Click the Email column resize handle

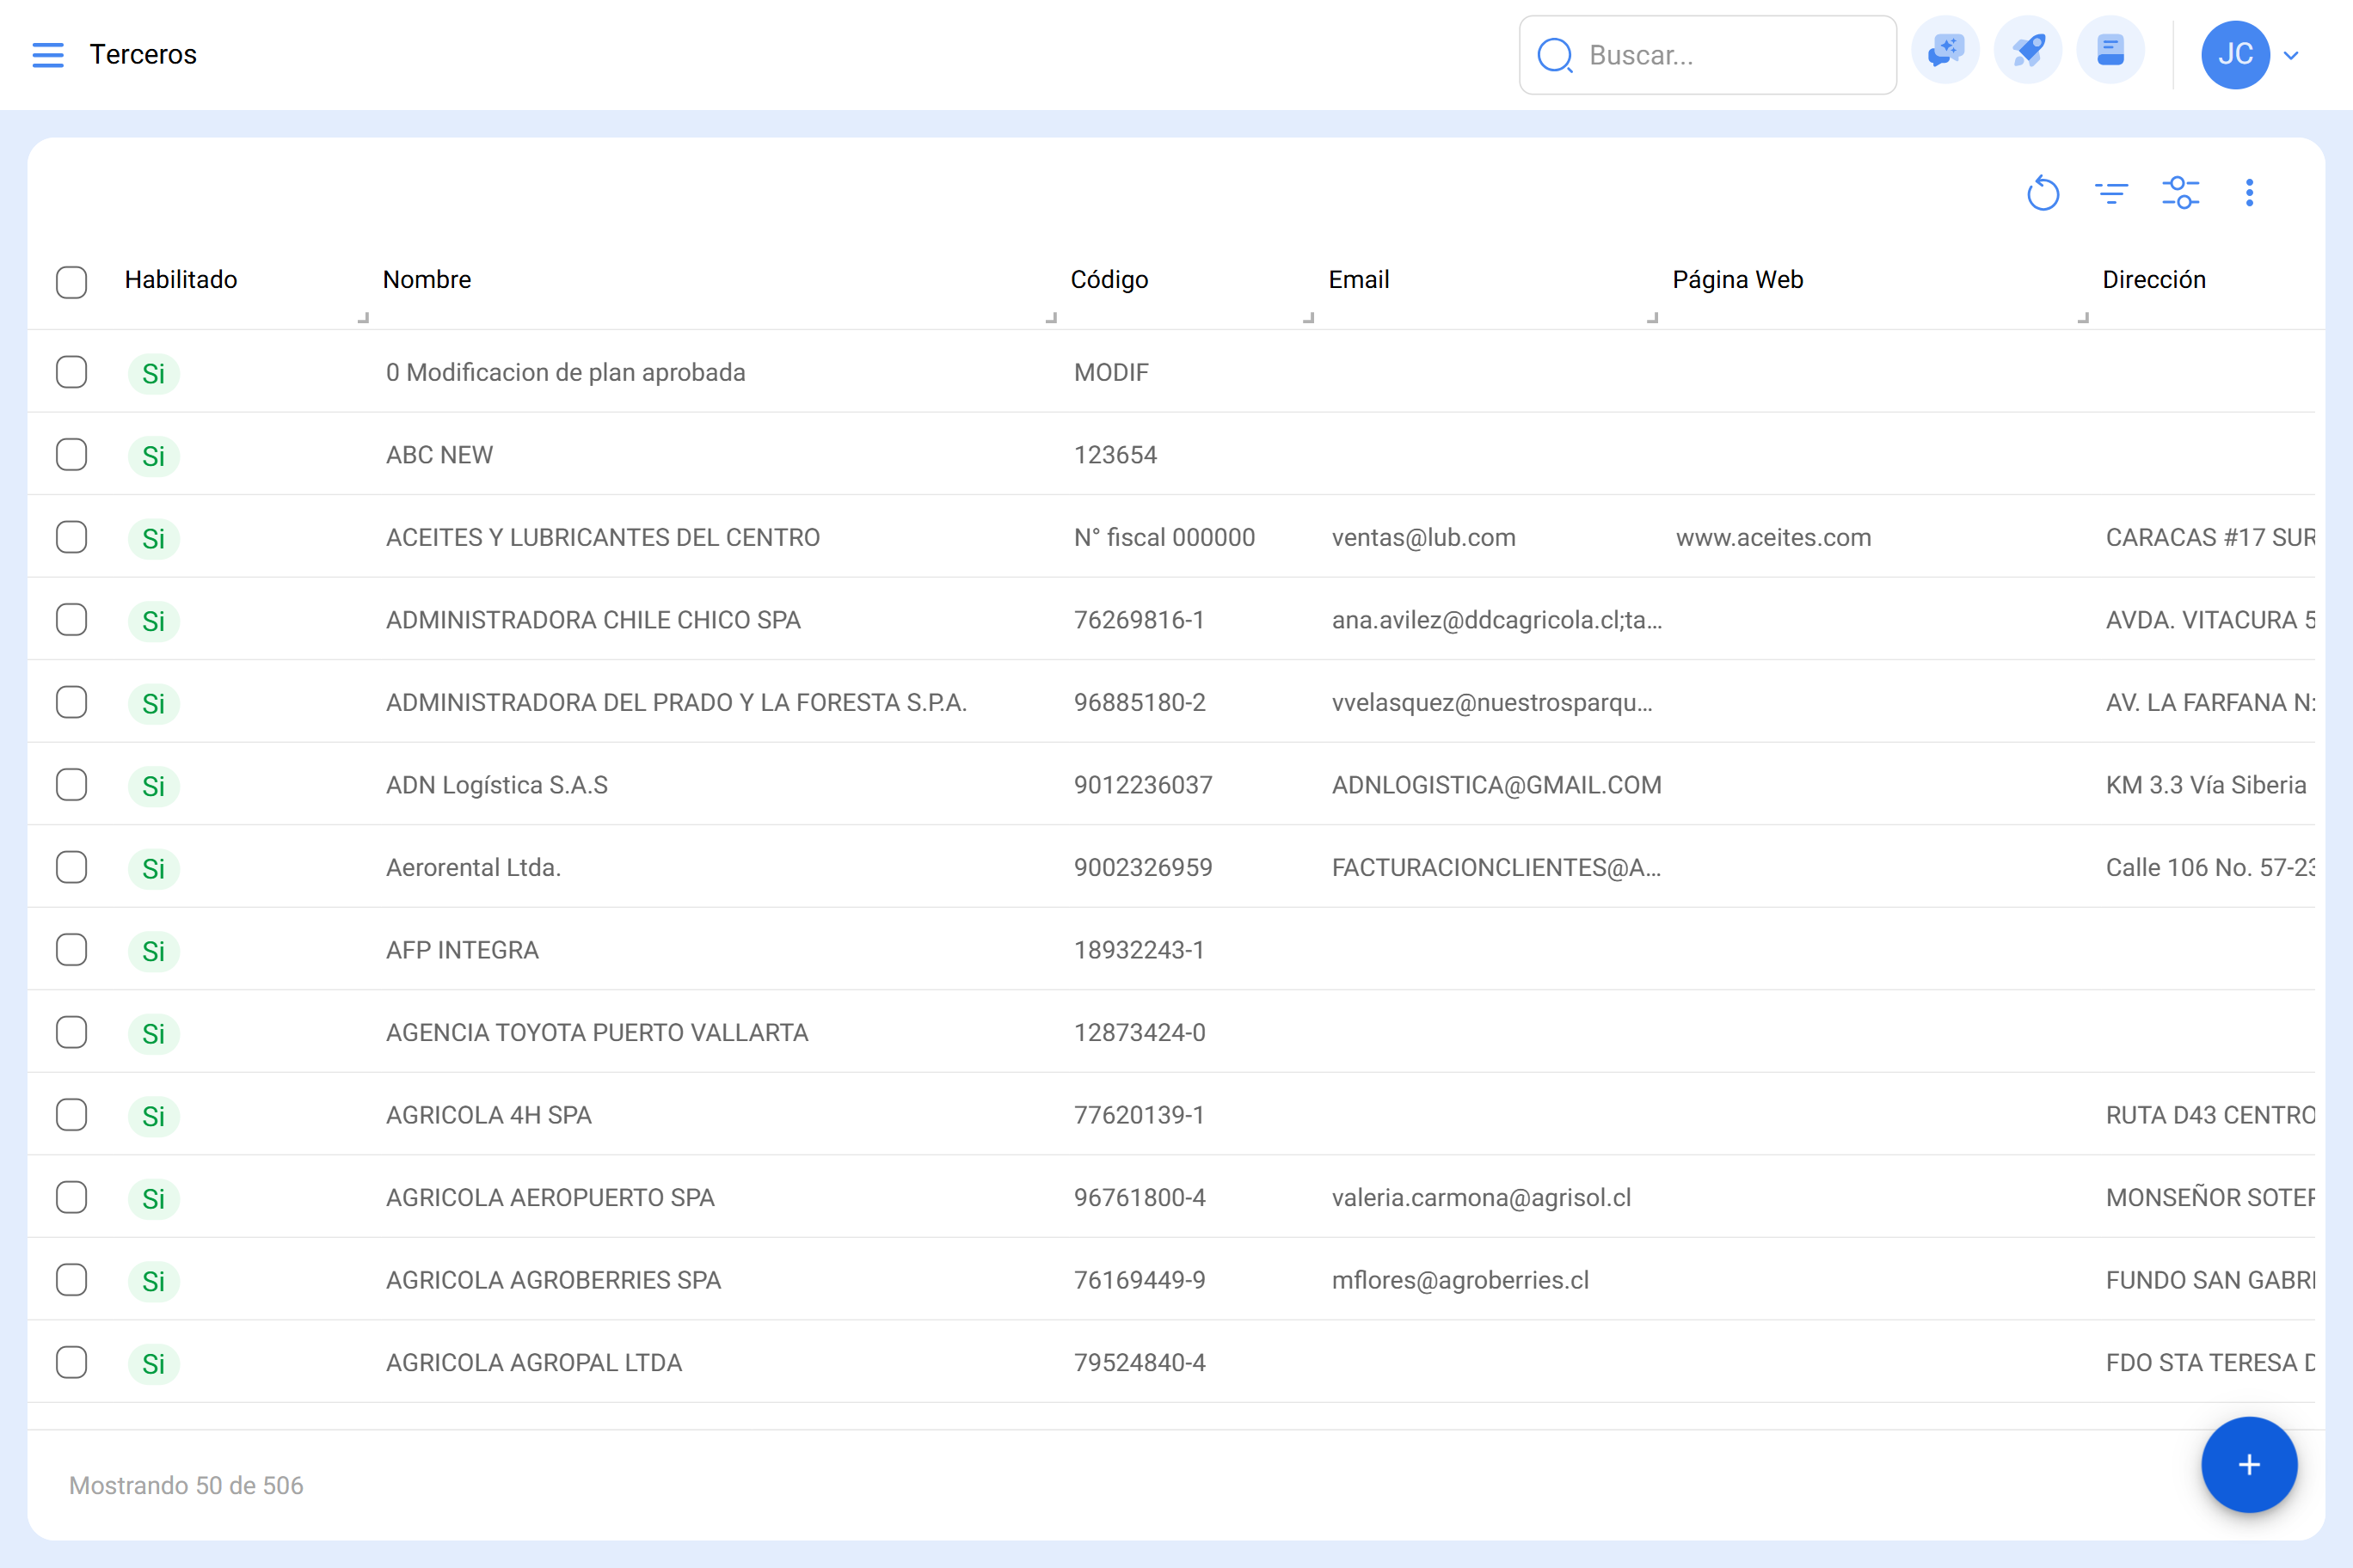(1653, 318)
